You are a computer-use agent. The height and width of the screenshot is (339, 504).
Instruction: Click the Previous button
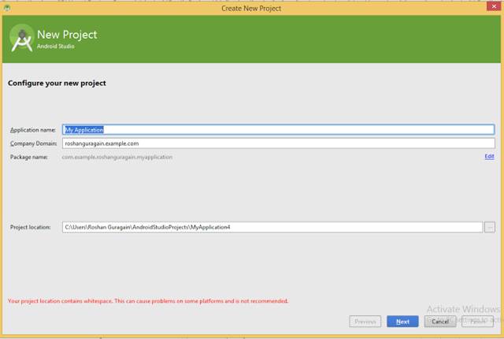tap(365, 322)
